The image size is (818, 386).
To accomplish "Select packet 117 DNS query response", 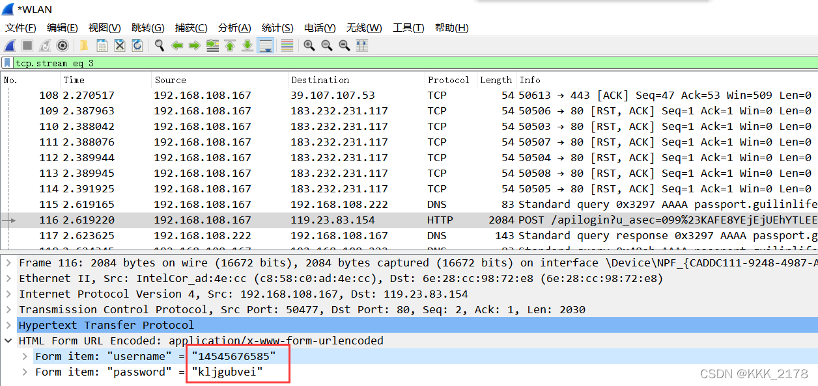I will pos(409,236).
